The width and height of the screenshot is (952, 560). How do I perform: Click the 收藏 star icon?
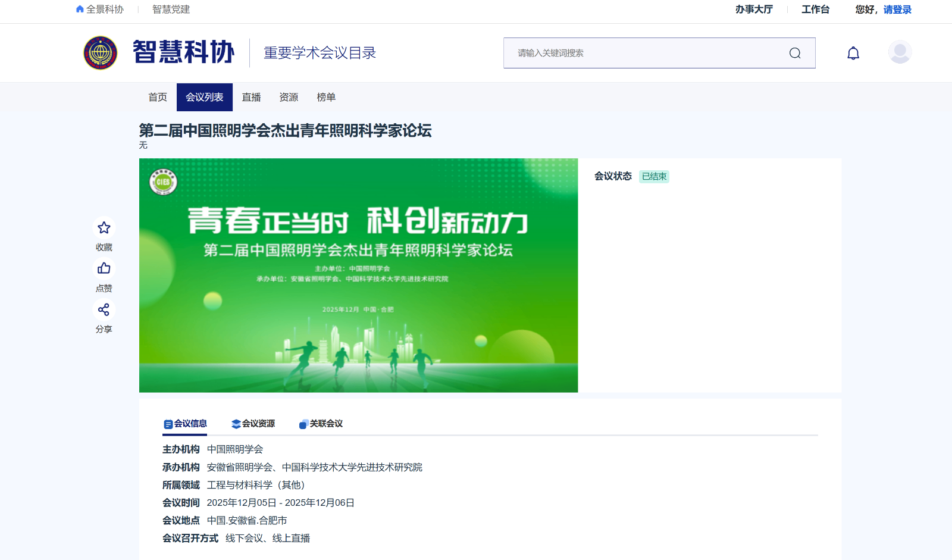[x=104, y=228]
